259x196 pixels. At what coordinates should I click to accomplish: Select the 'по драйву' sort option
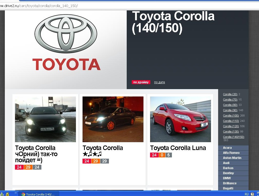click(141, 82)
